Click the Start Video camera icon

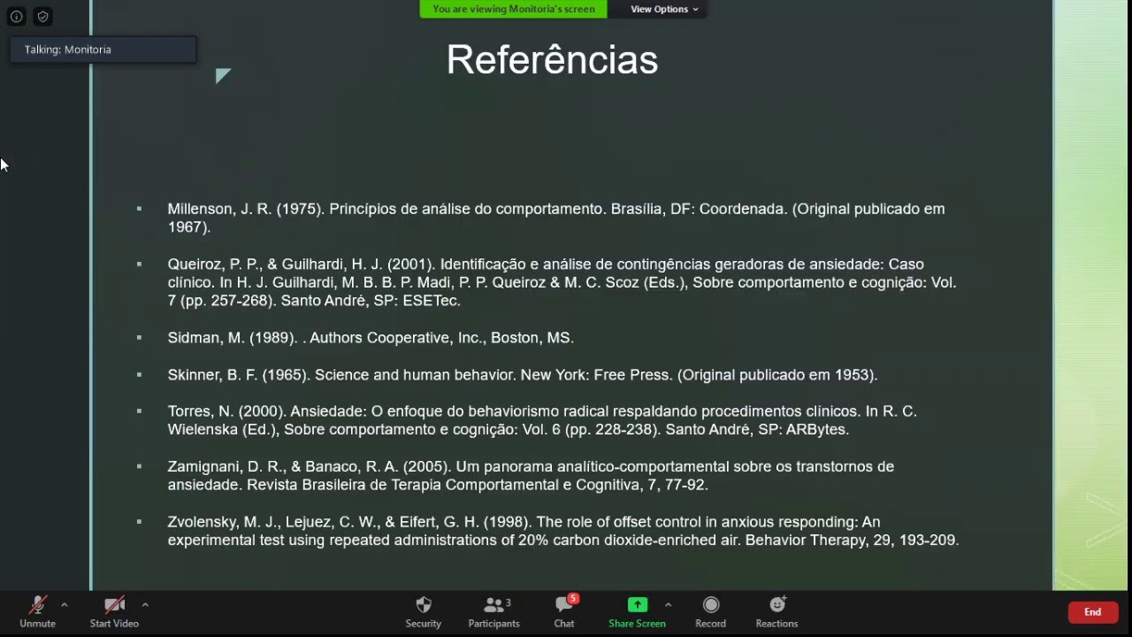tap(114, 605)
